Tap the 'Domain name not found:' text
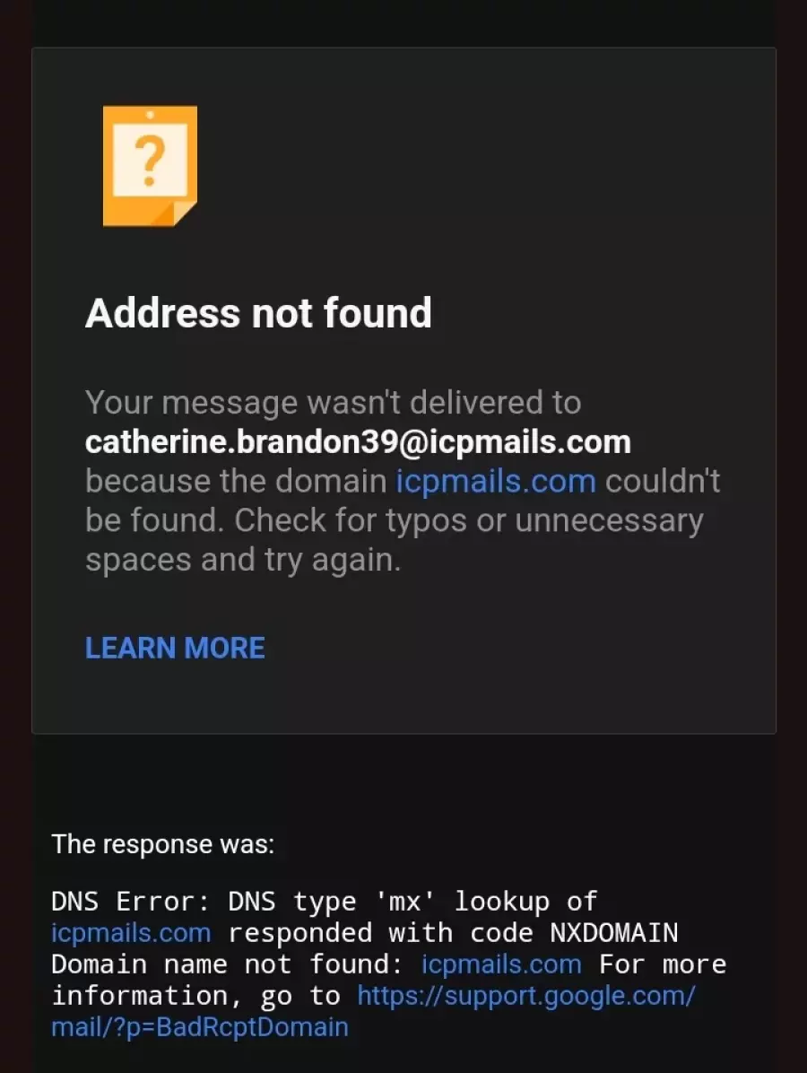Image resolution: width=807 pixels, height=1073 pixels. click(227, 964)
